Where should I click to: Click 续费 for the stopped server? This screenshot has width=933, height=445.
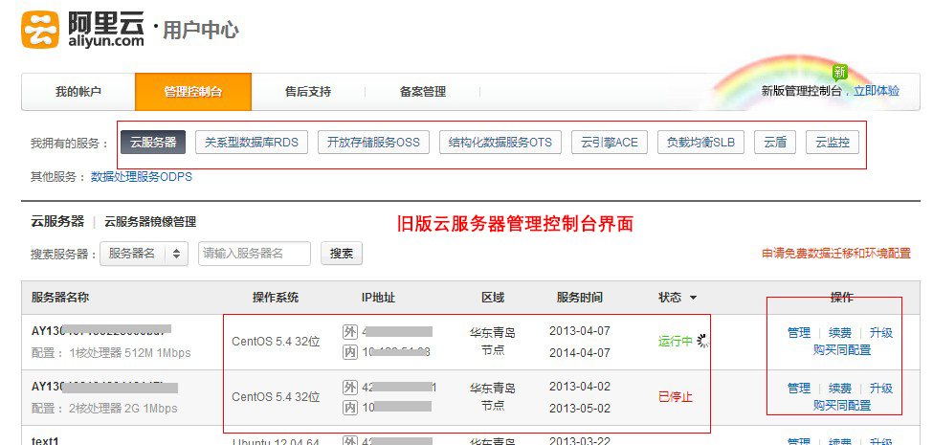(x=840, y=388)
